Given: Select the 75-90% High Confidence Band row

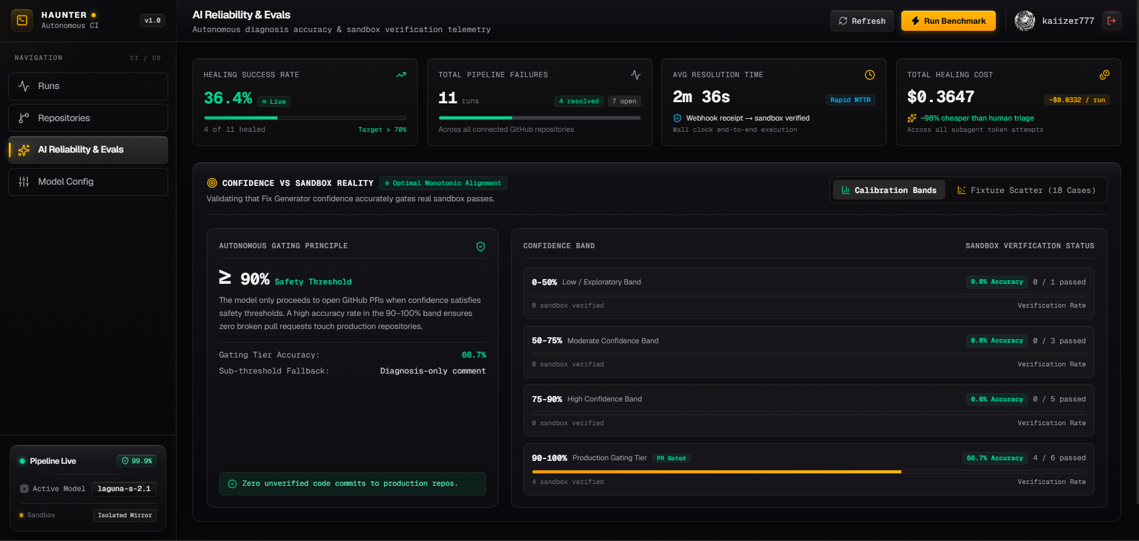Looking at the screenshot, I should tap(809, 411).
